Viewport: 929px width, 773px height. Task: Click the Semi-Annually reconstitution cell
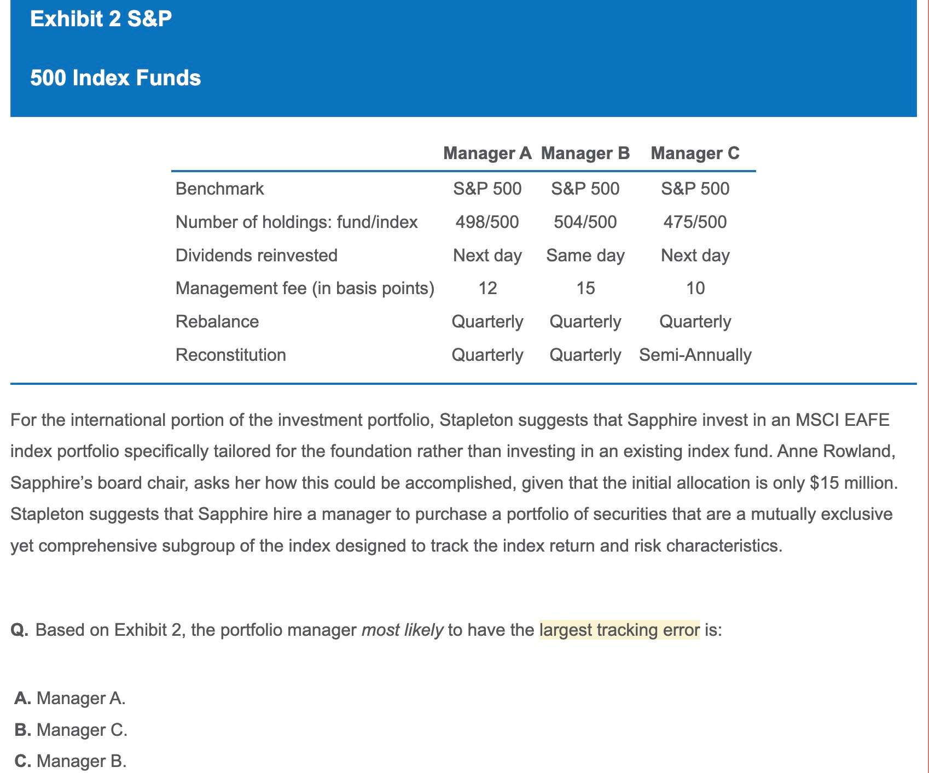pyautogui.click(x=695, y=355)
